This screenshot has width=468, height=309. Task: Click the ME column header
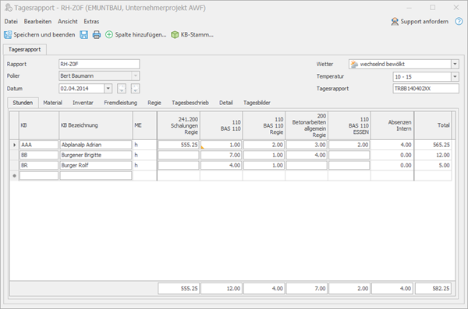(145, 125)
